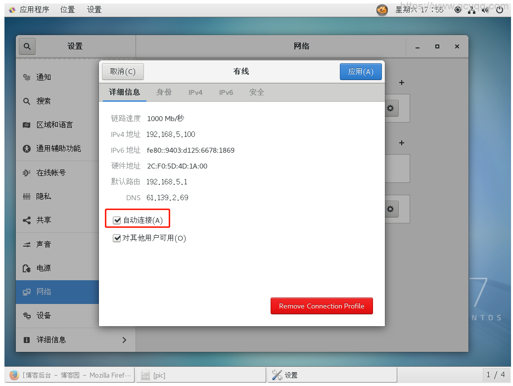Open Universal Access (通用辅助功能) settings

point(58,148)
